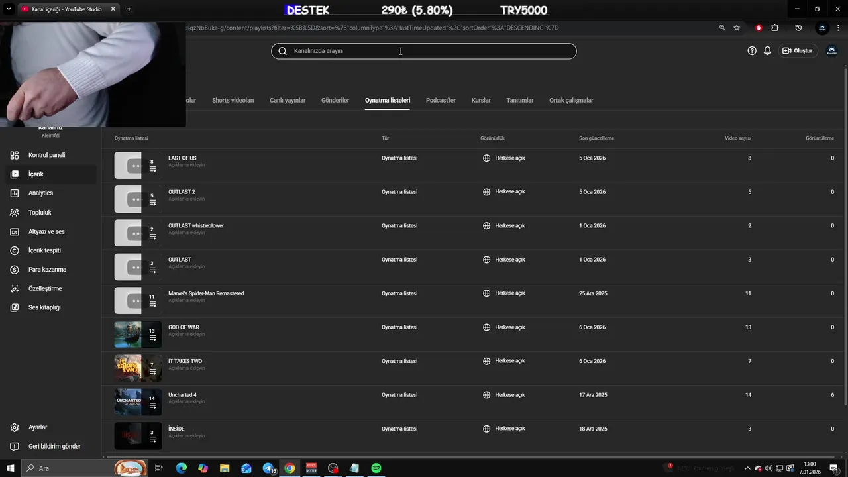Open the İNSİDE playlist title
This screenshot has width=848, height=477.
point(176,429)
